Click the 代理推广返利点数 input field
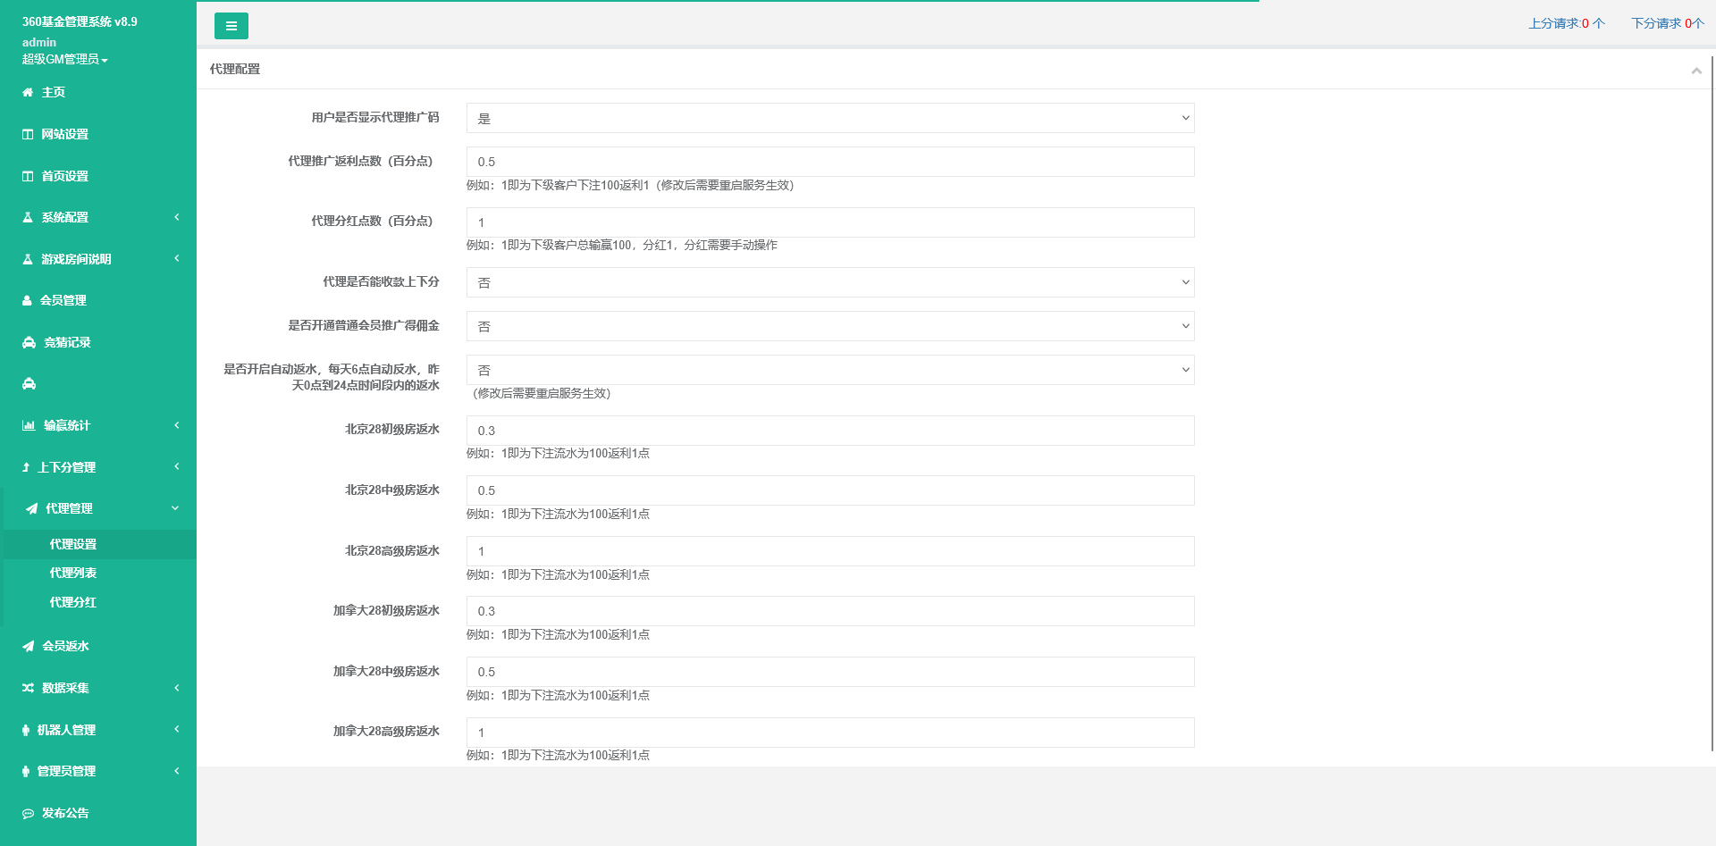This screenshot has height=846, width=1716. [x=829, y=162]
